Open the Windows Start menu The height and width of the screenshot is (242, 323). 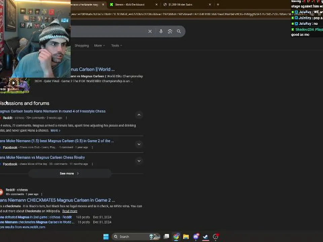click(x=106, y=237)
